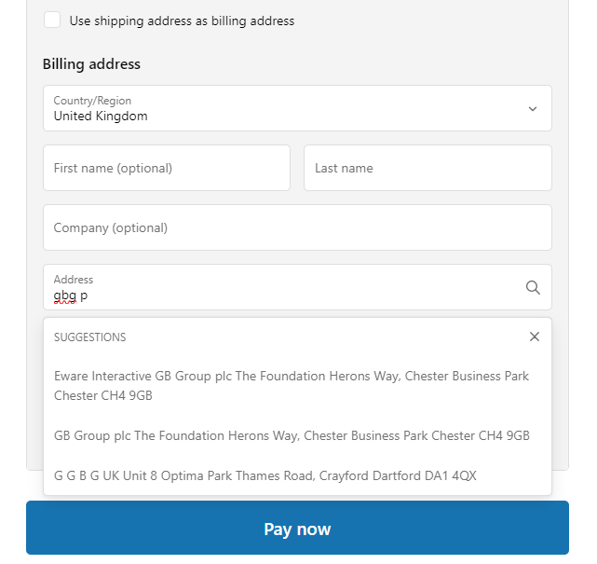Click the Billing address heading
Viewport: 597px width, 564px height.
click(x=91, y=64)
